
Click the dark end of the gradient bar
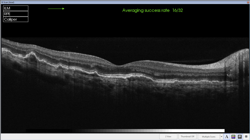tap(34, 131)
